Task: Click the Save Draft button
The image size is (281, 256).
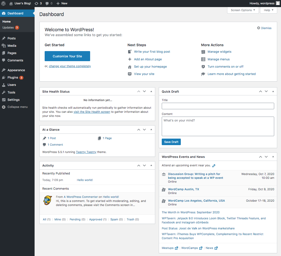Action: pos(171,142)
